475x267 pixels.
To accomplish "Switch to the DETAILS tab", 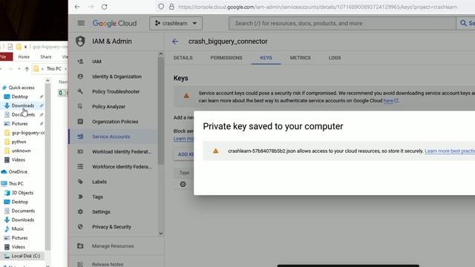I will 183,58.
